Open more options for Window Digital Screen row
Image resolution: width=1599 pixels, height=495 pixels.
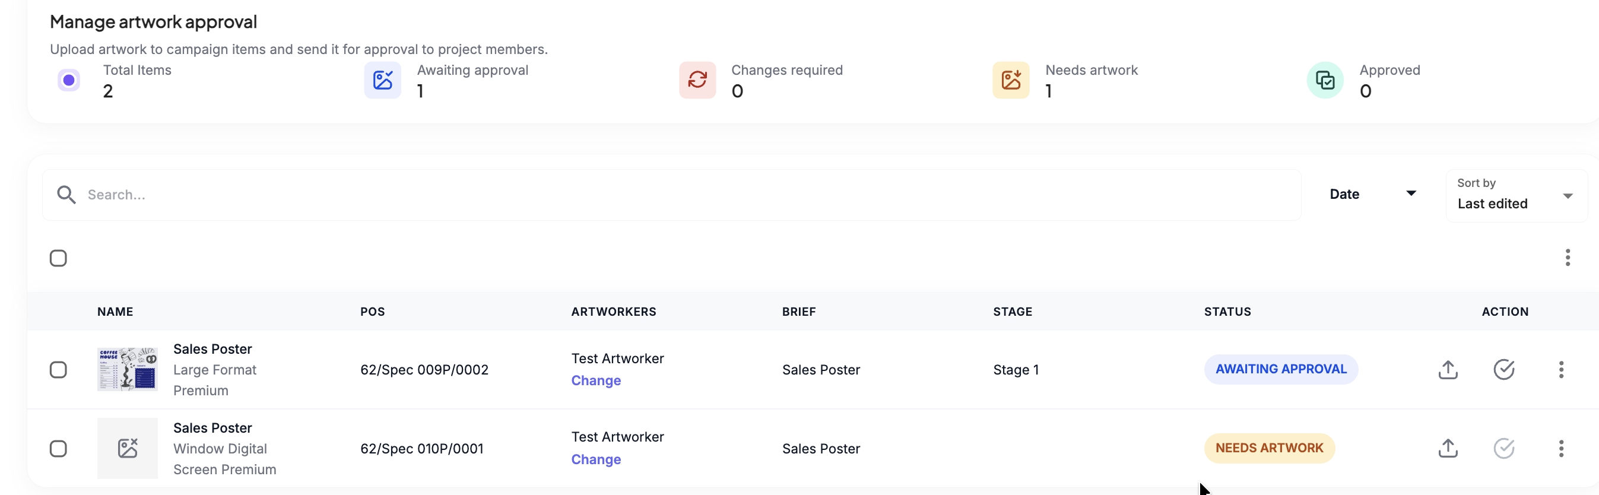click(1560, 449)
